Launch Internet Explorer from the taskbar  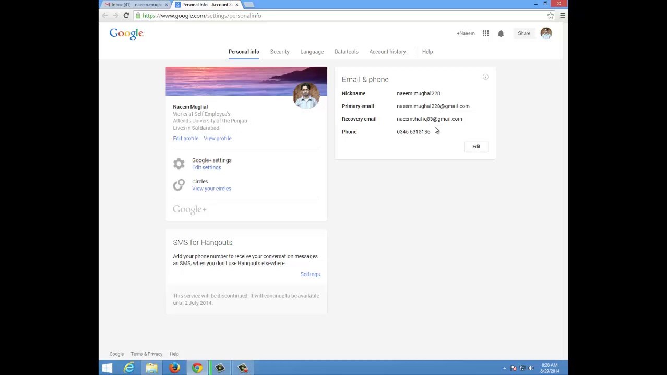(129, 368)
